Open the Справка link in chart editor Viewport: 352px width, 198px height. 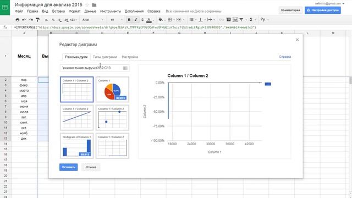285,57
